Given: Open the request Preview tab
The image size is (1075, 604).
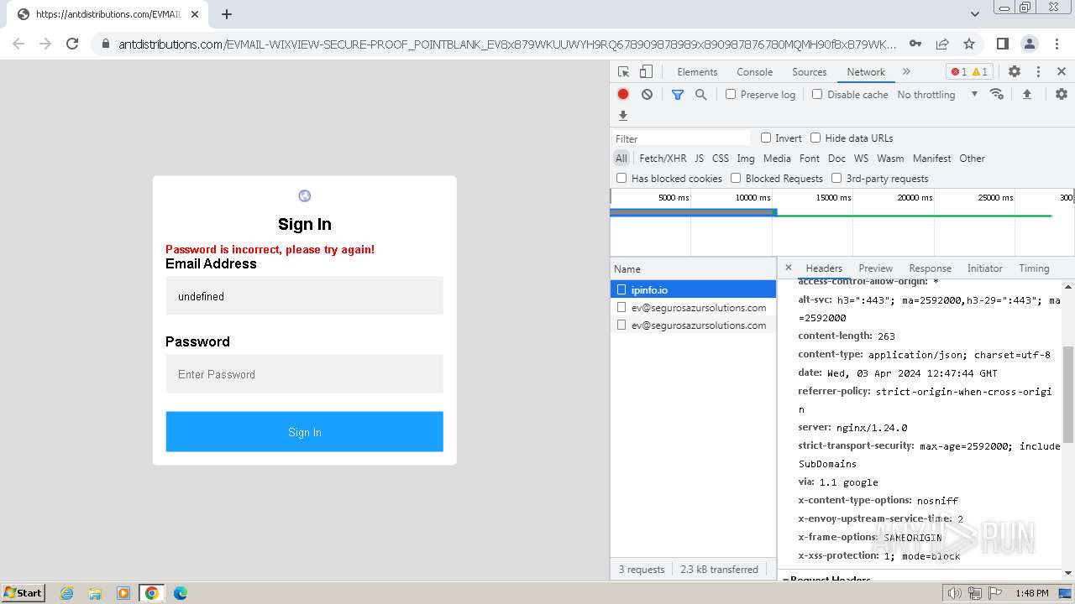Looking at the screenshot, I should [x=875, y=268].
